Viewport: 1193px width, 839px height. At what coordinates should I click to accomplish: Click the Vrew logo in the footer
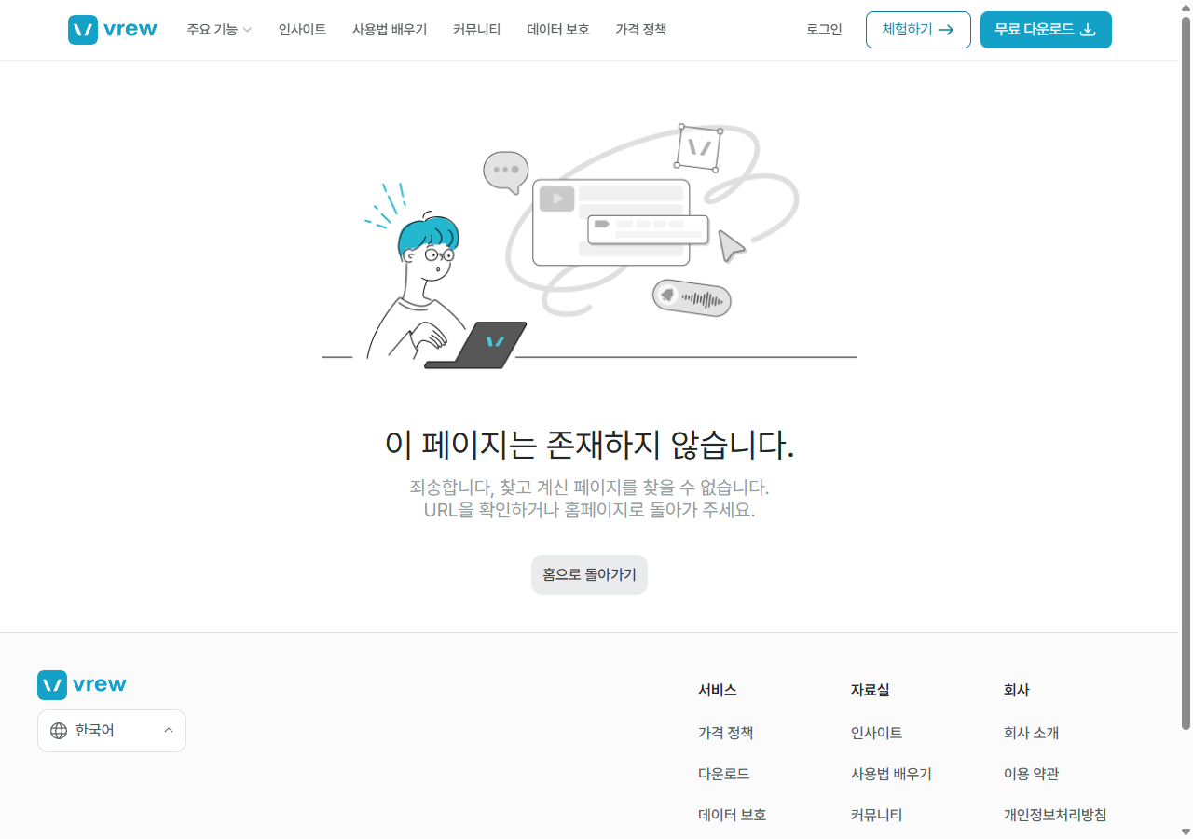pos(81,683)
